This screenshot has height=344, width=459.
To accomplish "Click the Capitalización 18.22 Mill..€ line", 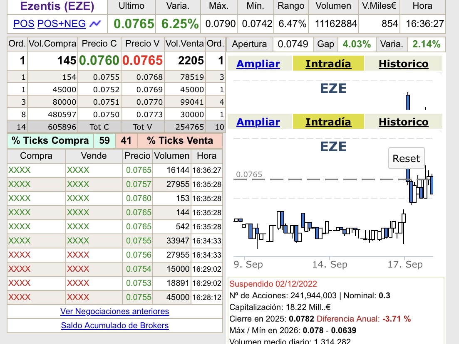I will coord(280,307).
